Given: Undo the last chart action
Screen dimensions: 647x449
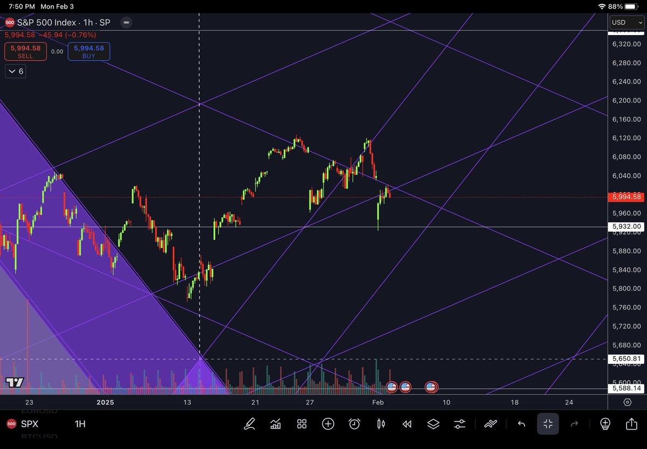Looking at the screenshot, I should pyautogui.click(x=521, y=424).
